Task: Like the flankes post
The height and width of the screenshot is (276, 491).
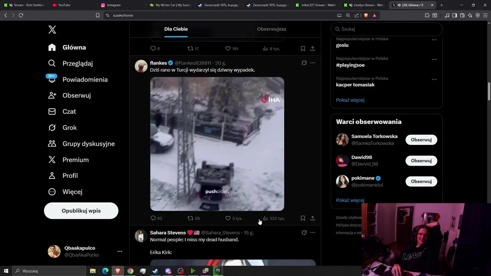Action: click(x=234, y=218)
